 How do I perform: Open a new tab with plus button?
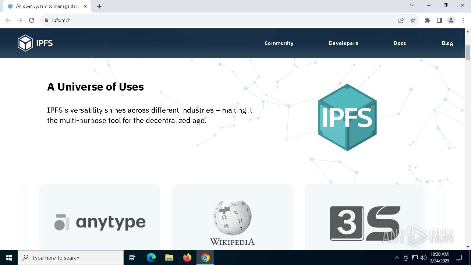point(99,6)
